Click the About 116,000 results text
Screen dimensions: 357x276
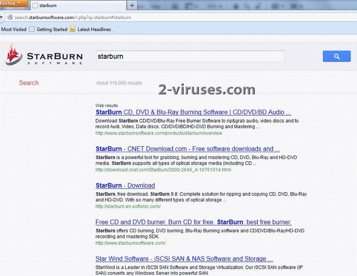click(119, 83)
